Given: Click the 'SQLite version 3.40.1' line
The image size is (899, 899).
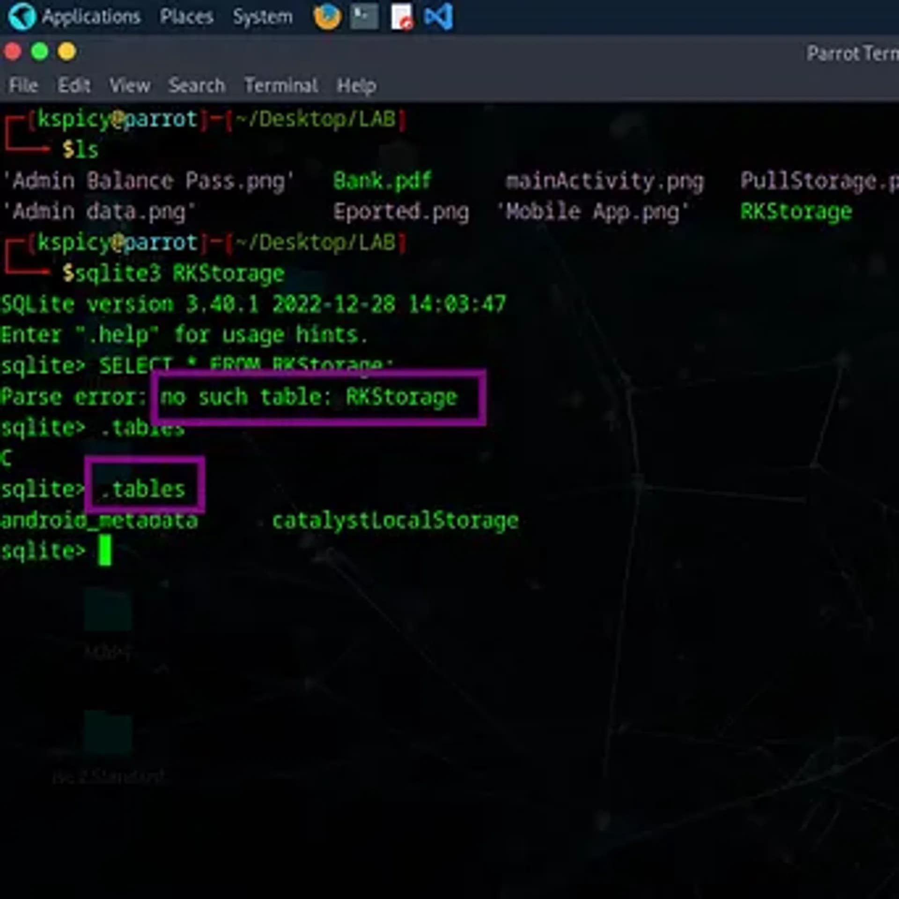Looking at the screenshot, I should click(x=253, y=305).
